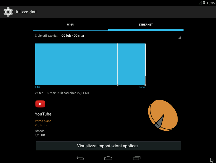Open the data usage cycle dropdown
This screenshot has height=163, width=216.
pos(120,36)
